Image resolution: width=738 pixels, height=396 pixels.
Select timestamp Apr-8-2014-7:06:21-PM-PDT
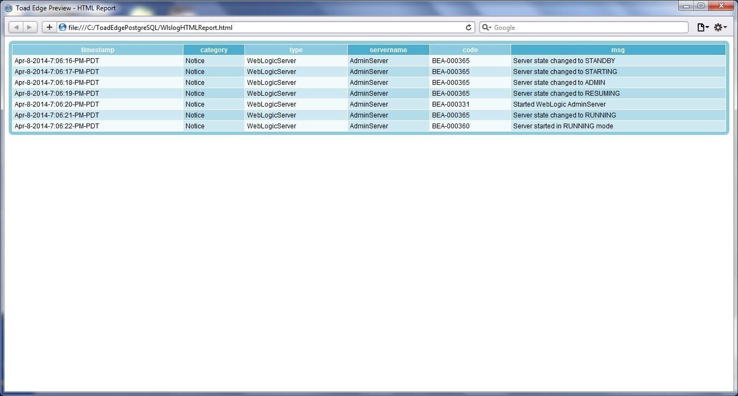(x=57, y=115)
